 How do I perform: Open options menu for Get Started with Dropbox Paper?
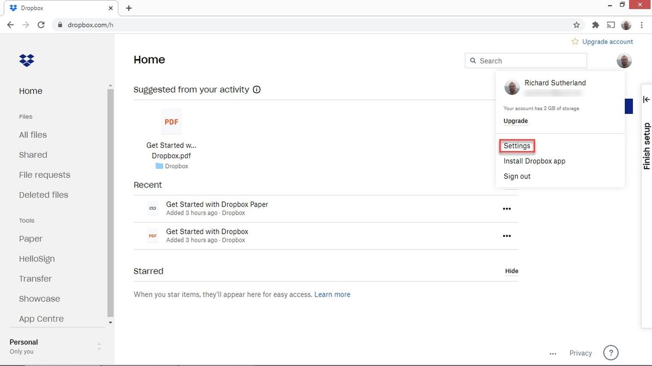coord(506,208)
